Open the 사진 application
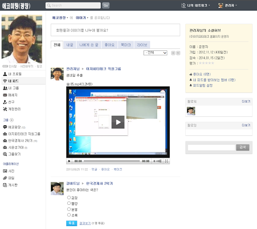Image resolution: width=257 pixels, height=229 pixels. pyautogui.click(x=9, y=171)
